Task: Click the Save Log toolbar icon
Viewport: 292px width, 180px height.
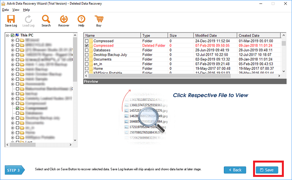Action: pyautogui.click(x=11, y=19)
